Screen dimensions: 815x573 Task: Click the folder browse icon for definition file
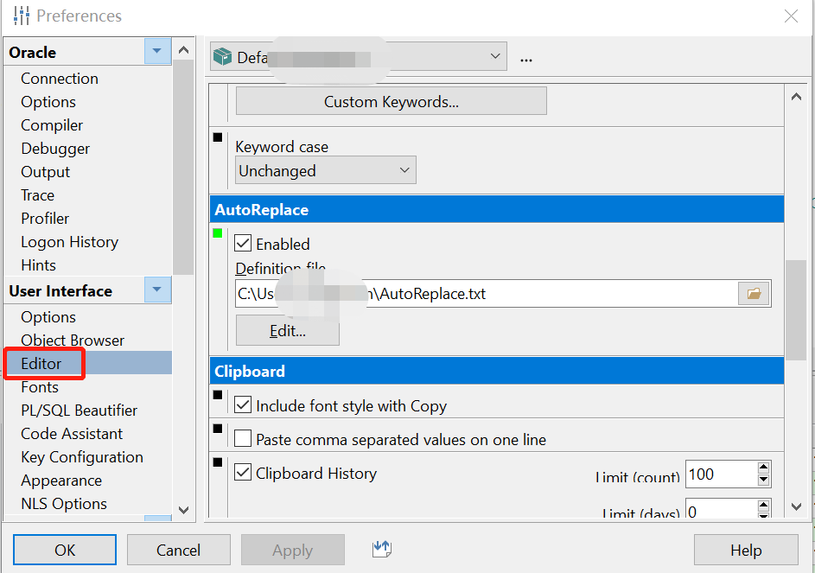[x=754, y=294]
